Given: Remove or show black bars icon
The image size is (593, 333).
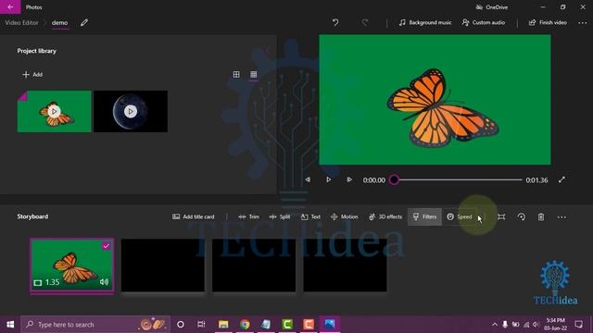Looking at the screenshot, I should [x=501, y=216].
